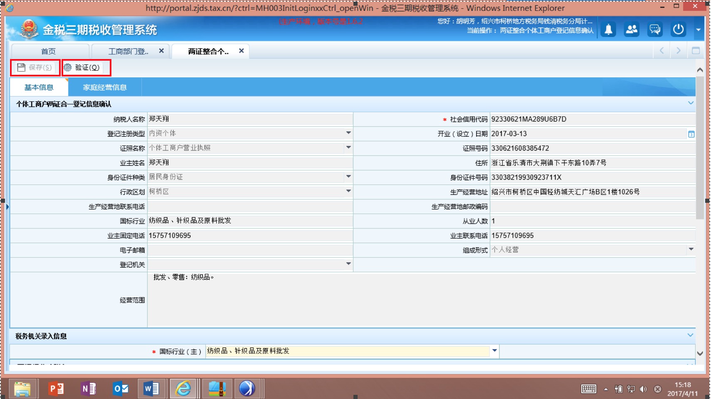The image size is (711, 399).
Task: Click the 生产经营地联系电话 input field
Action: (x=249, y=207)
